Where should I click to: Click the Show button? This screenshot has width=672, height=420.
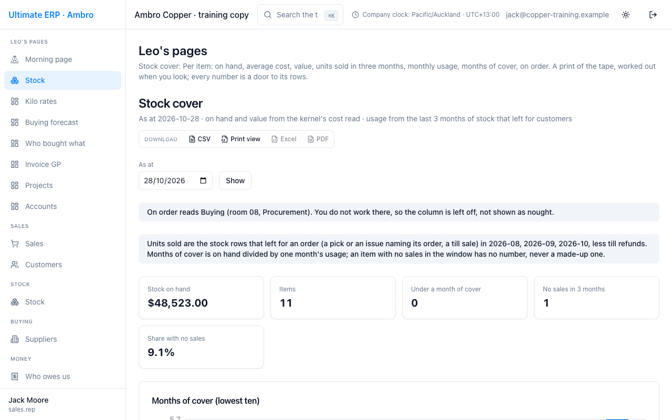point(235,181)
